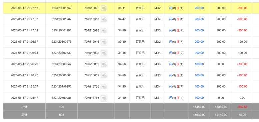Screen dimensions: 259x122
Task: Open blue 200.00 bet amount at 21:27:18
Action: coord(199,8)
